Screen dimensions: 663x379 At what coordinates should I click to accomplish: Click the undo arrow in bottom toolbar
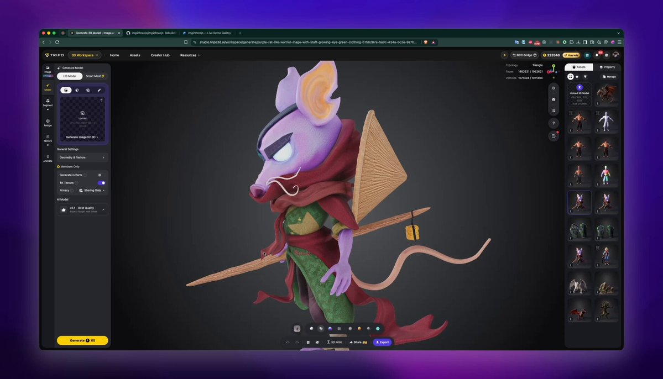[288, 342]
